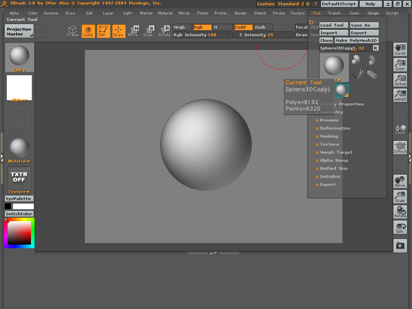The width and height of the screenshot is (412, 309).
Task: Click the Scroll hand icon
Action: click(400, 49)
